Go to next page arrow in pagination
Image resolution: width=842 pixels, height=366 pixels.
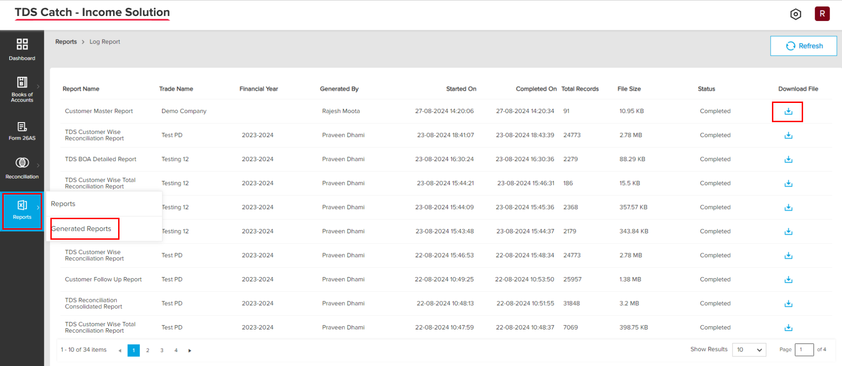click(x=190, y=350)
